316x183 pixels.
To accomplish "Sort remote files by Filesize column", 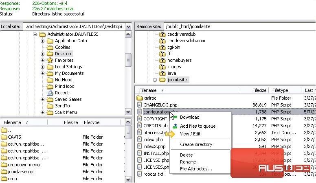I will coord(253,90).
